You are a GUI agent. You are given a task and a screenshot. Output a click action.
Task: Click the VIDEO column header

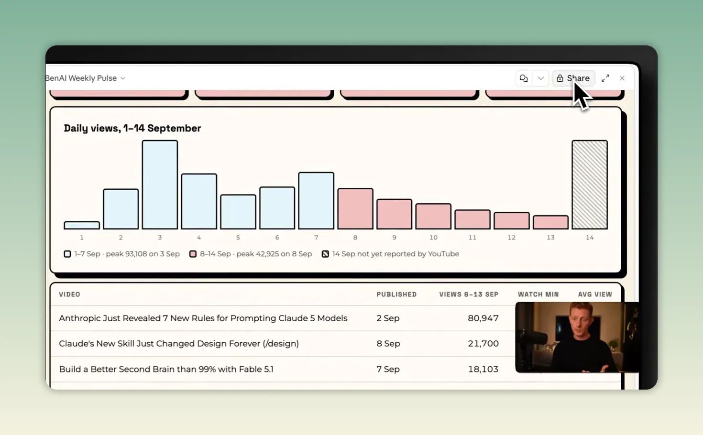[x=69, y=294]
